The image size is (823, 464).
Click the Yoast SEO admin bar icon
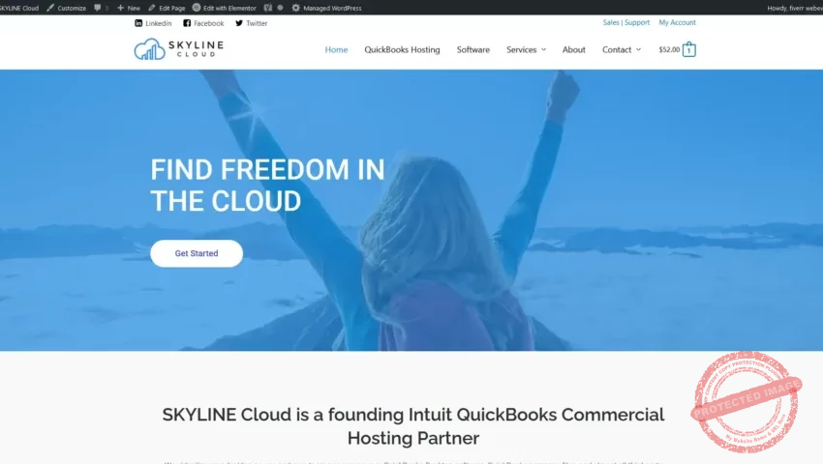pos(268,8)
